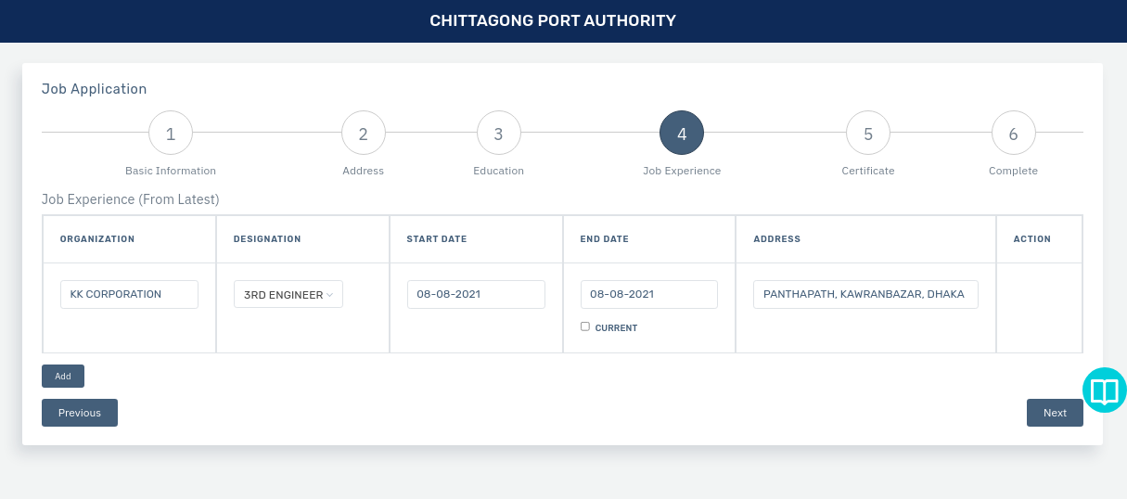Expand the 3RD ENGINEER designation dropdown
The image size is (1127, 499).
tap(288, 294)
